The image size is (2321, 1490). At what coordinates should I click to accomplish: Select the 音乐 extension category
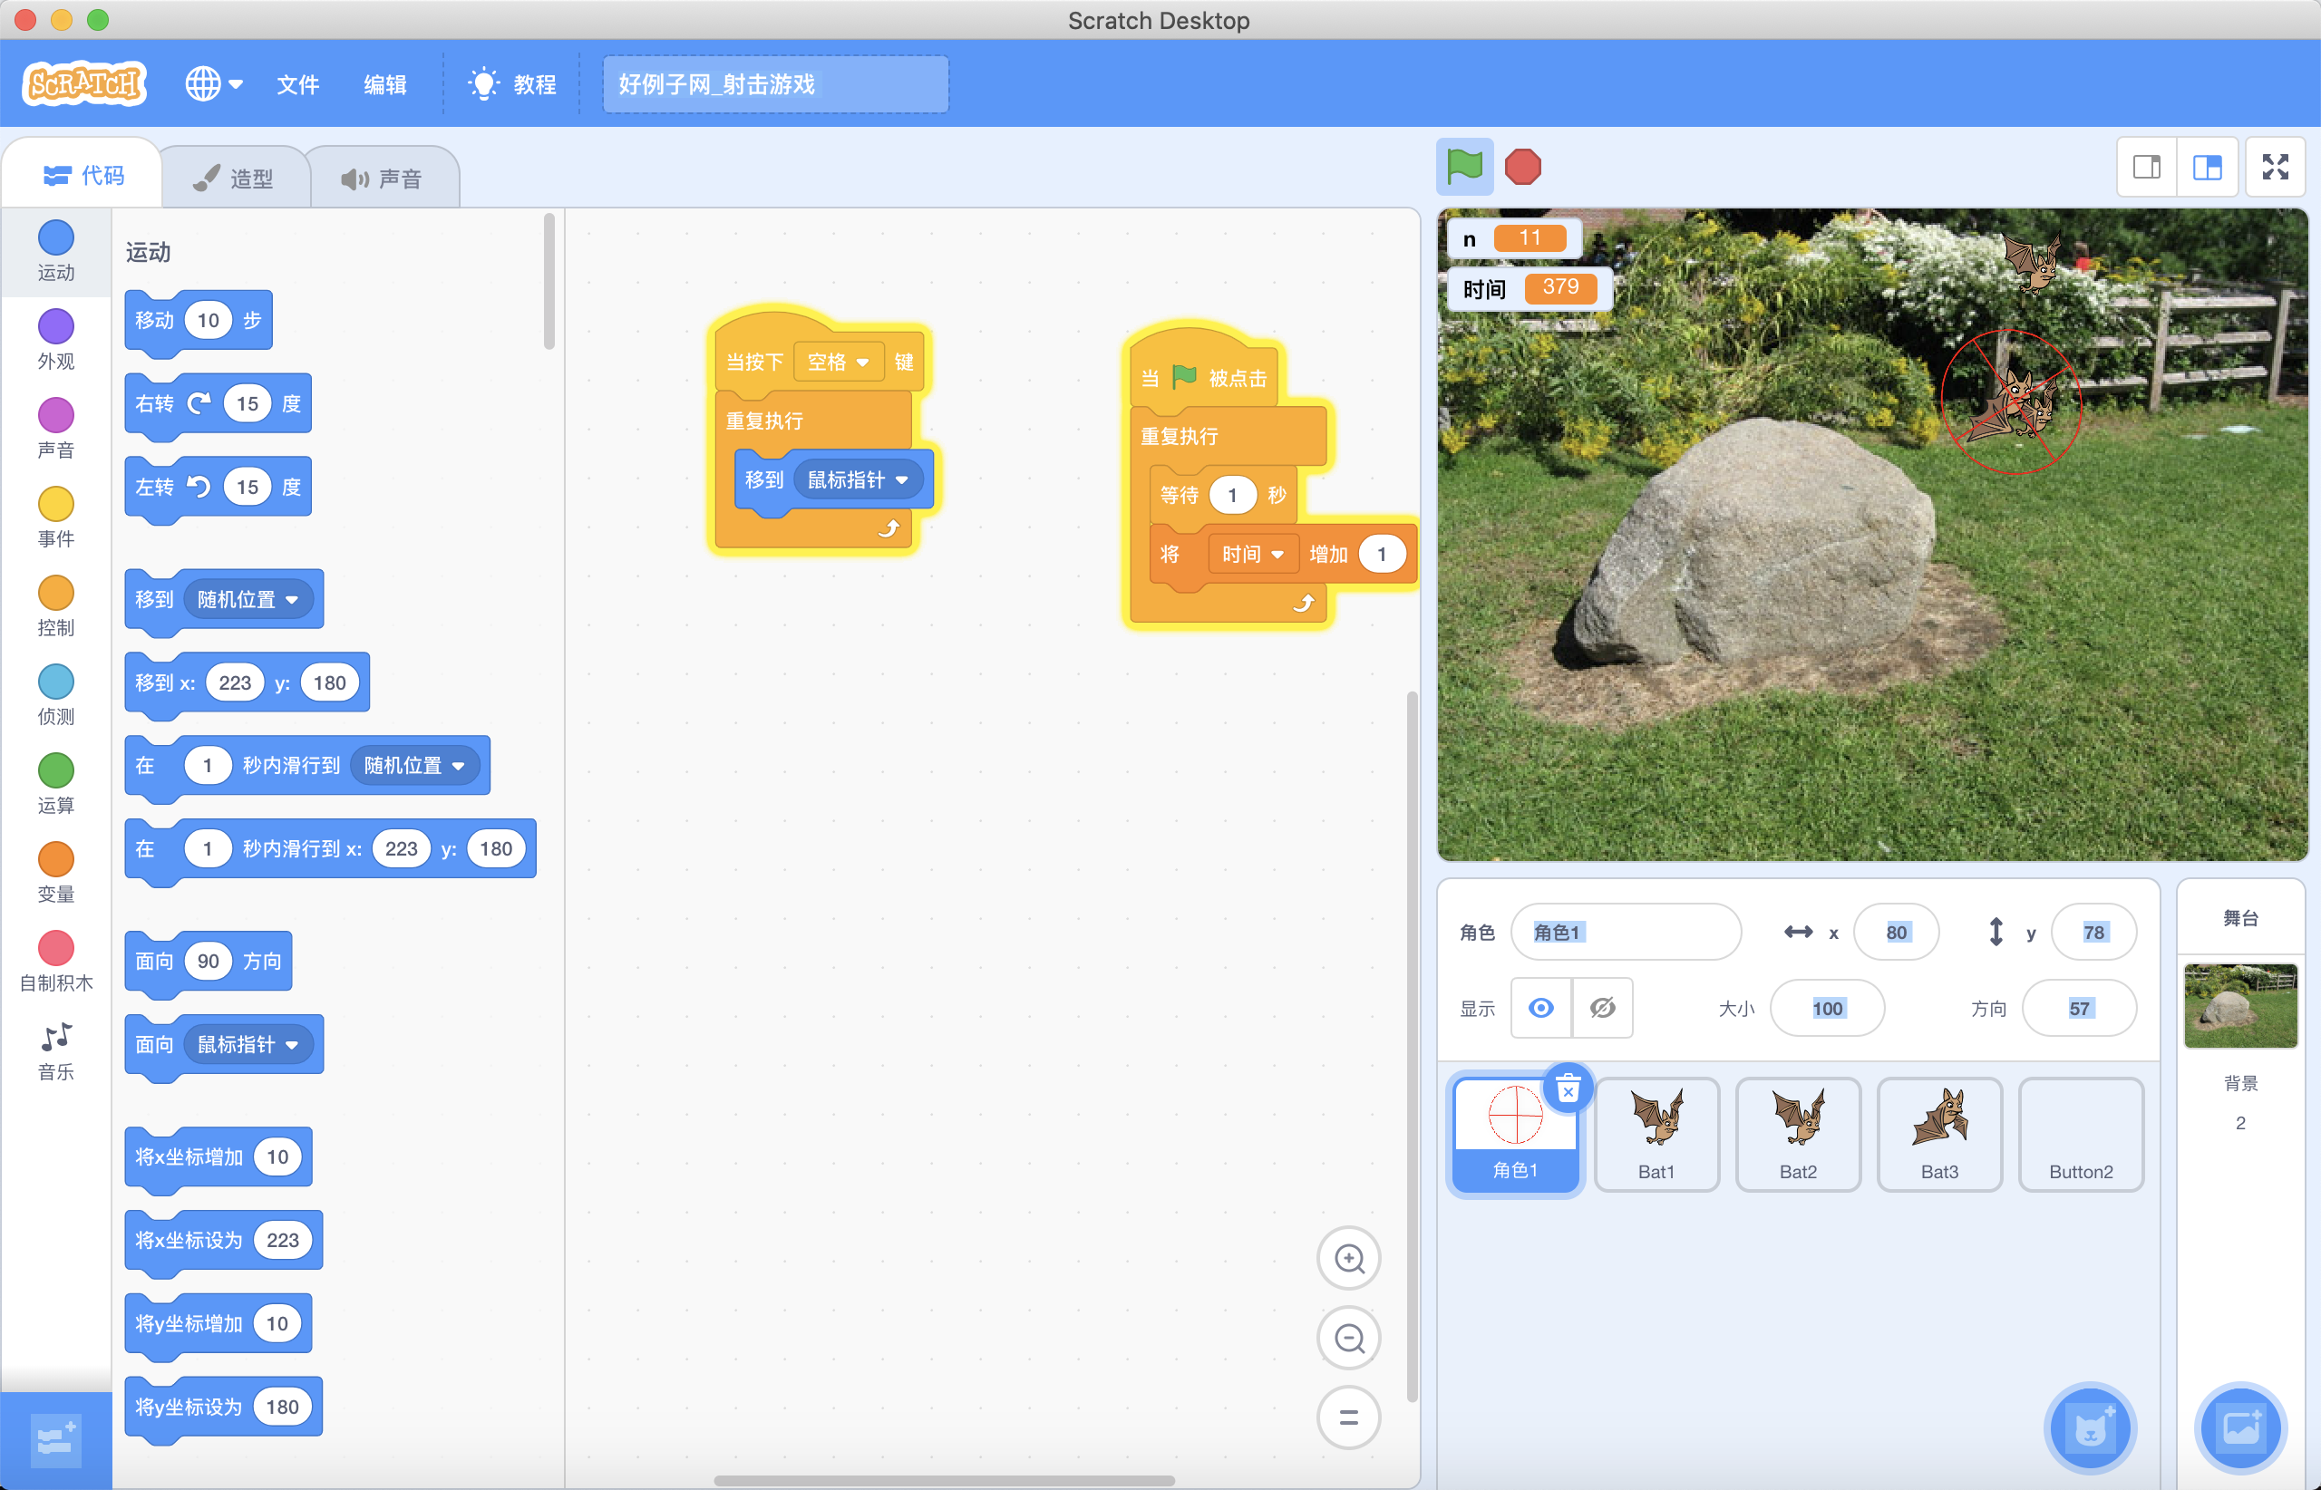click(x=56, y=1051)
